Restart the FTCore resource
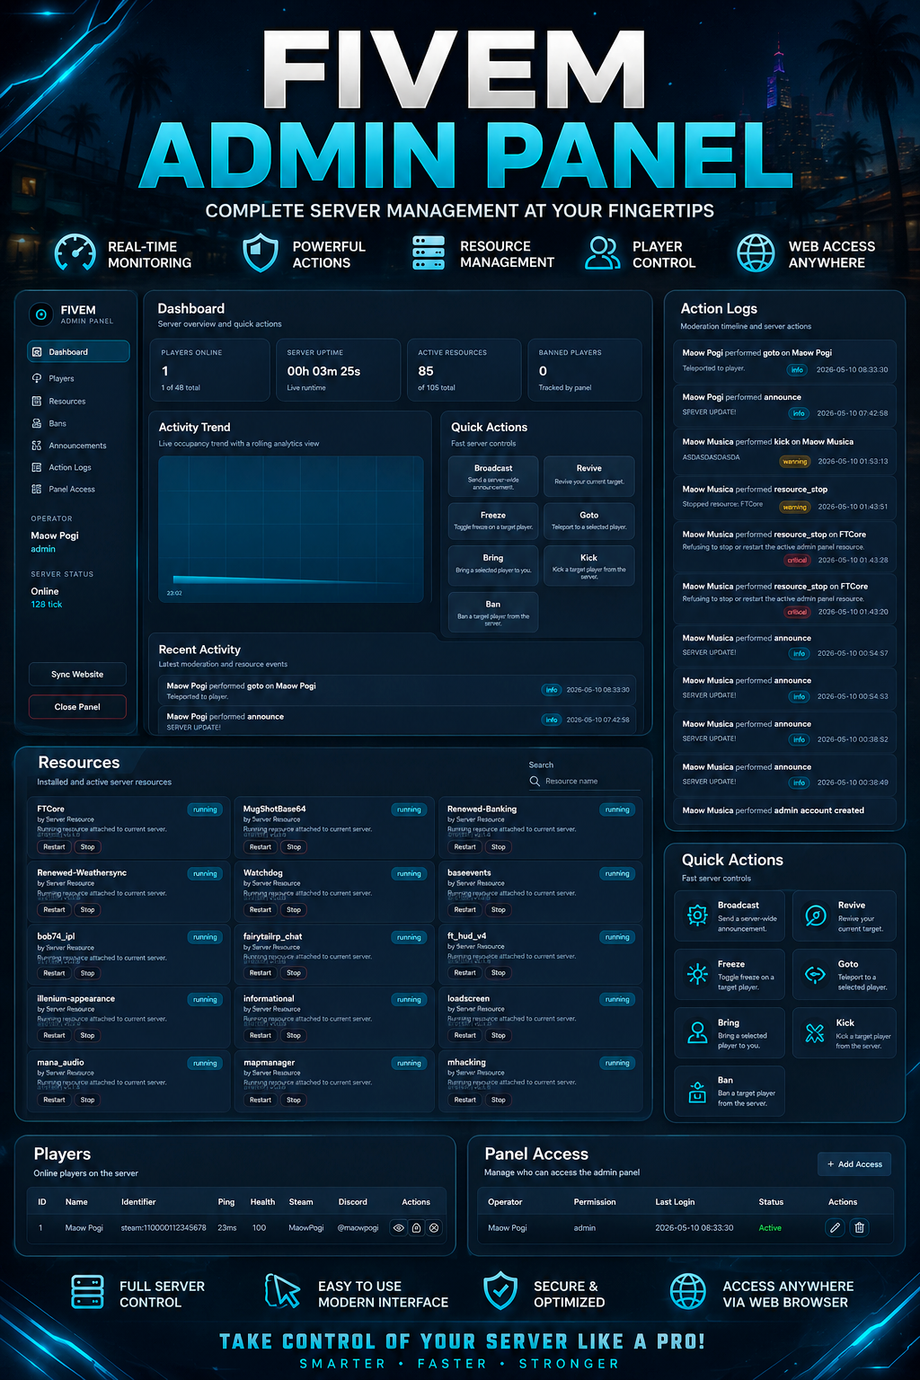This screenshot has height=1380, width=920. pyautogui.click(x=54, y=846)
